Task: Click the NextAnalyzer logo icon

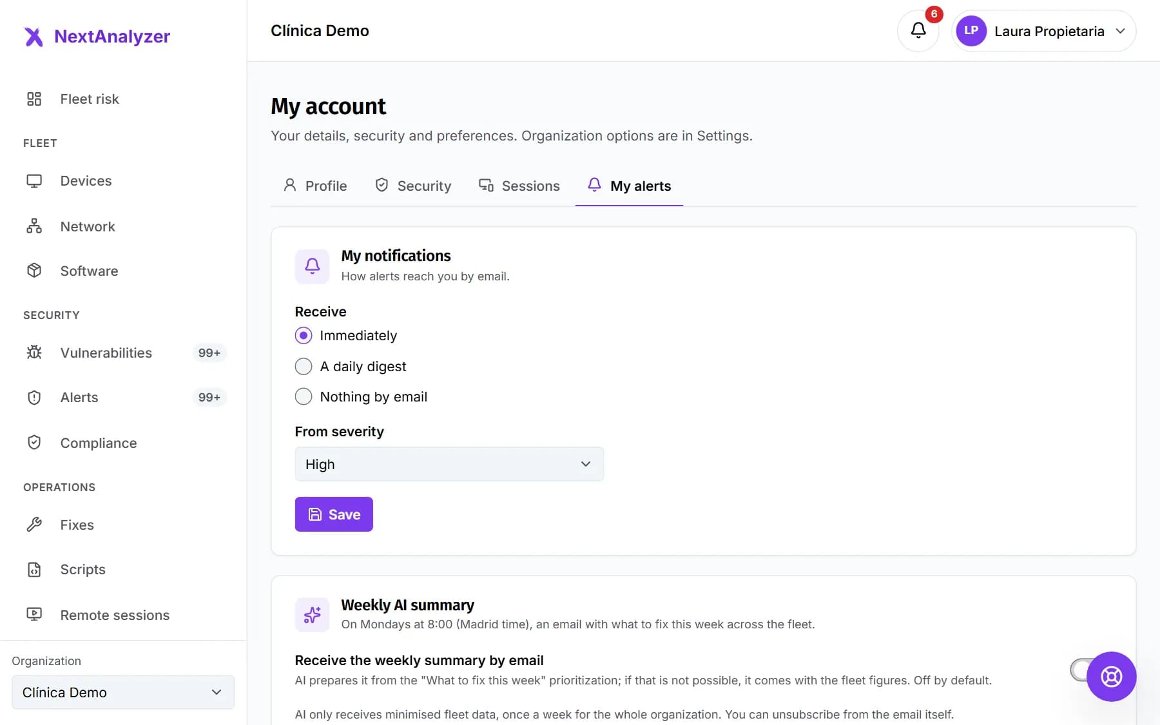Action: point(34,37)
